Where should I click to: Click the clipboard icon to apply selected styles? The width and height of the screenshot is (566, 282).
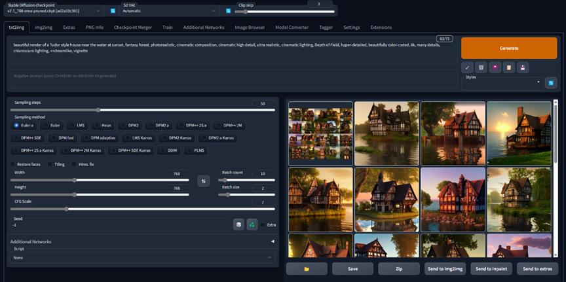tap(508, 67)
